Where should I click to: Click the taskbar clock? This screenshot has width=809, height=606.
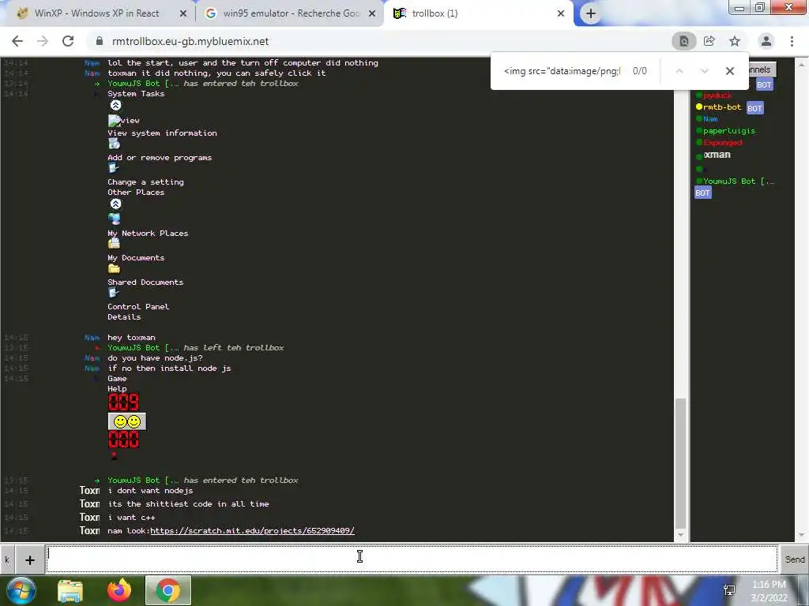[x=769, y=591]
